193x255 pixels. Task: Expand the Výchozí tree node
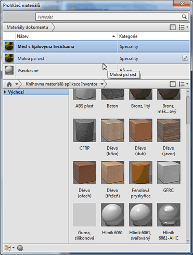tap(5, 92)
